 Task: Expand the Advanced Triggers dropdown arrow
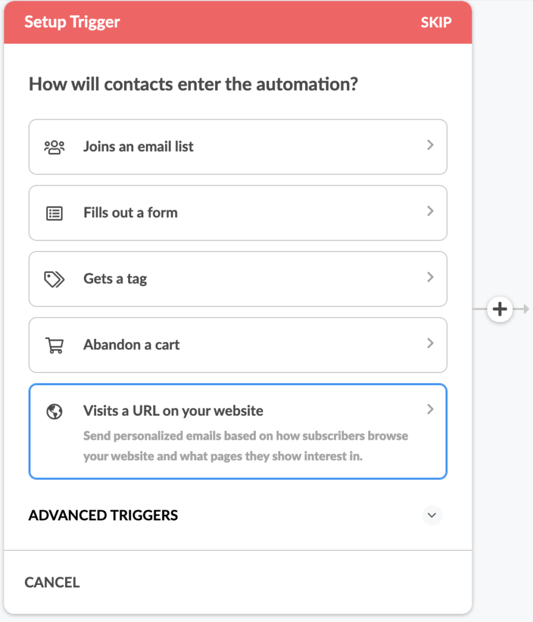click(432, 515)
